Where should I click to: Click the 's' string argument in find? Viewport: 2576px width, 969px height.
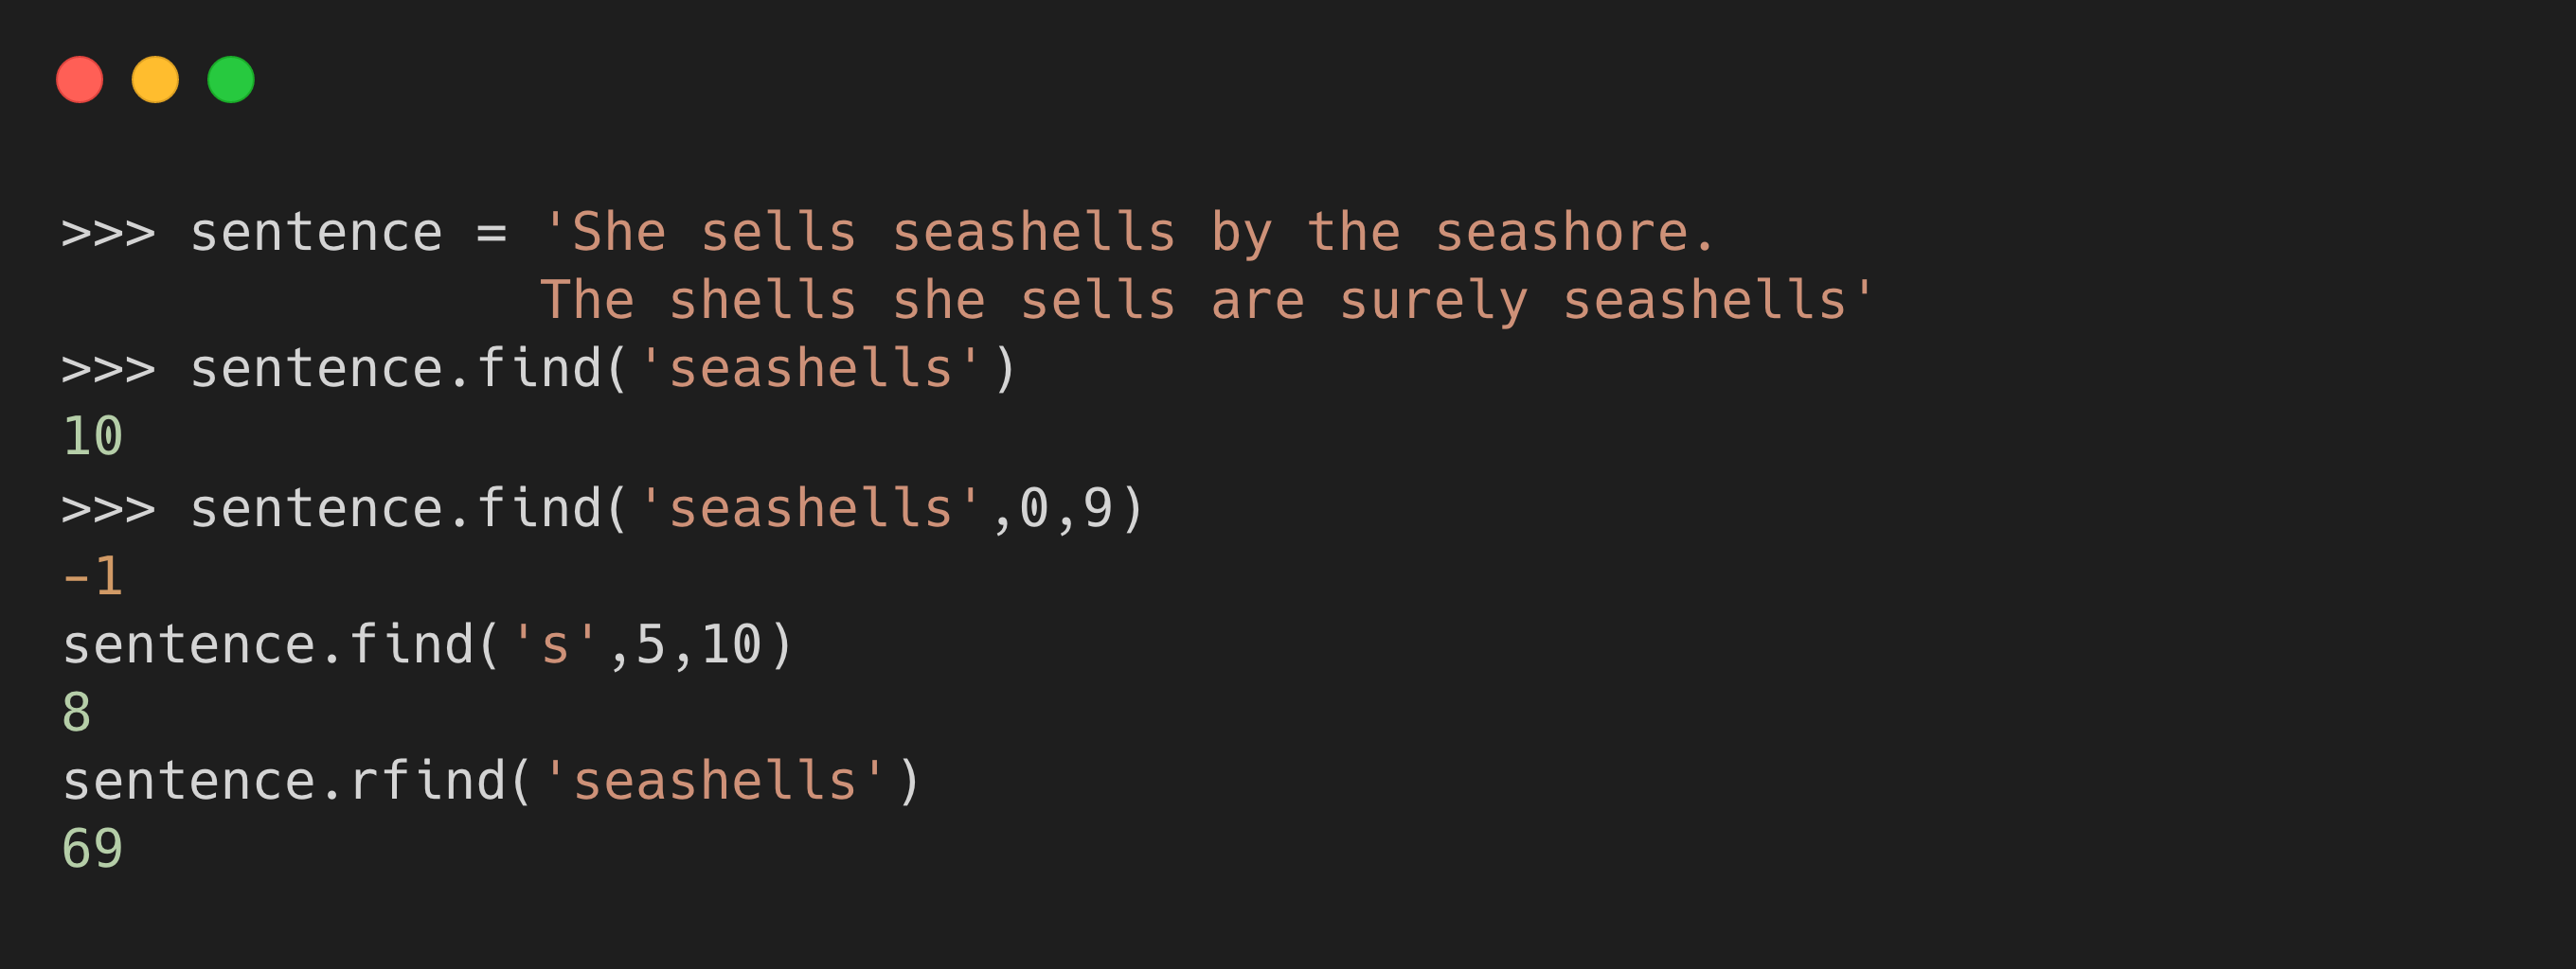pyautogui.click(x=554, y=645)
